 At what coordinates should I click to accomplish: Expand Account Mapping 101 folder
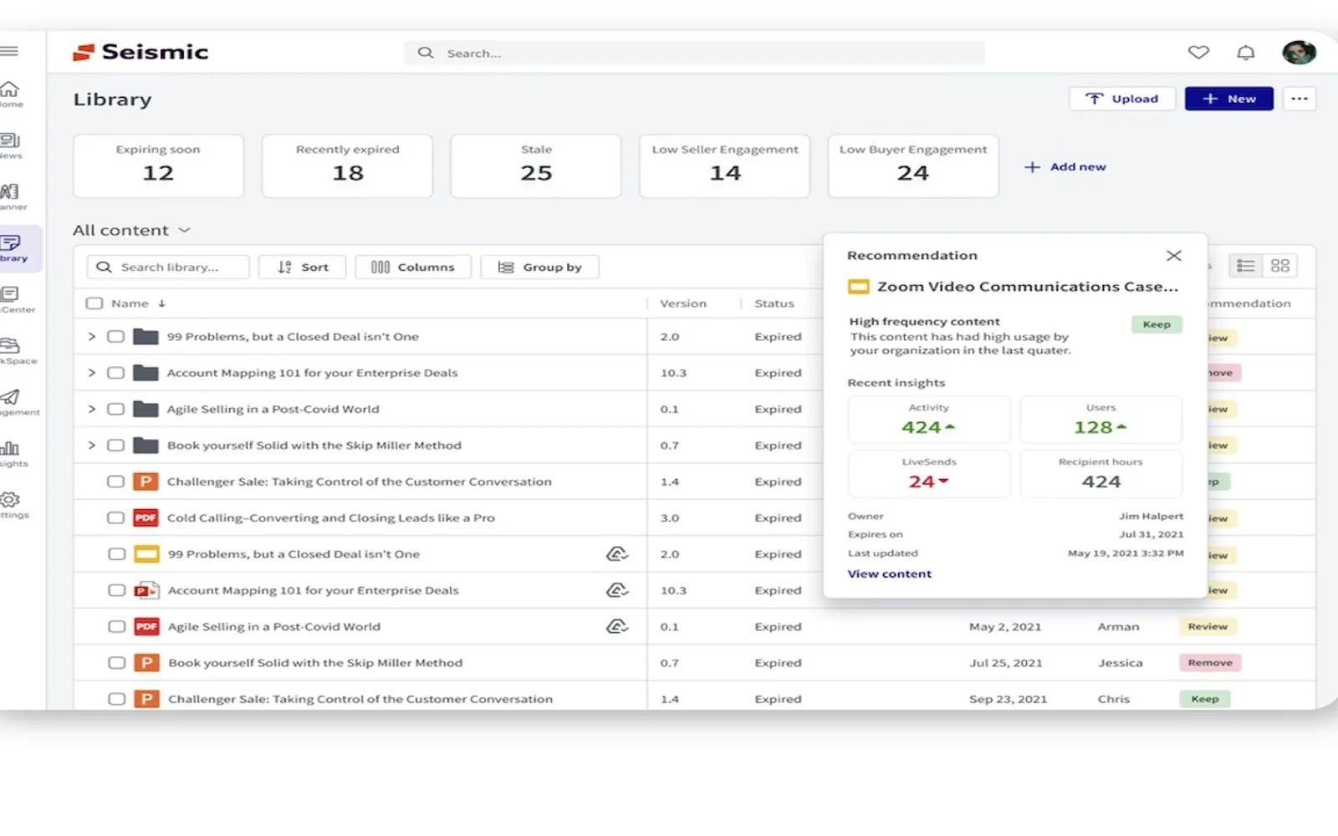91,373
